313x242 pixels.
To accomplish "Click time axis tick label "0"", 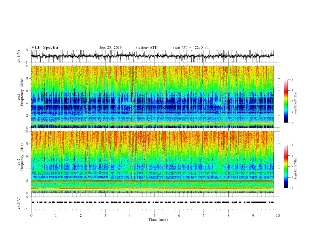I will (x=31, y=216).
